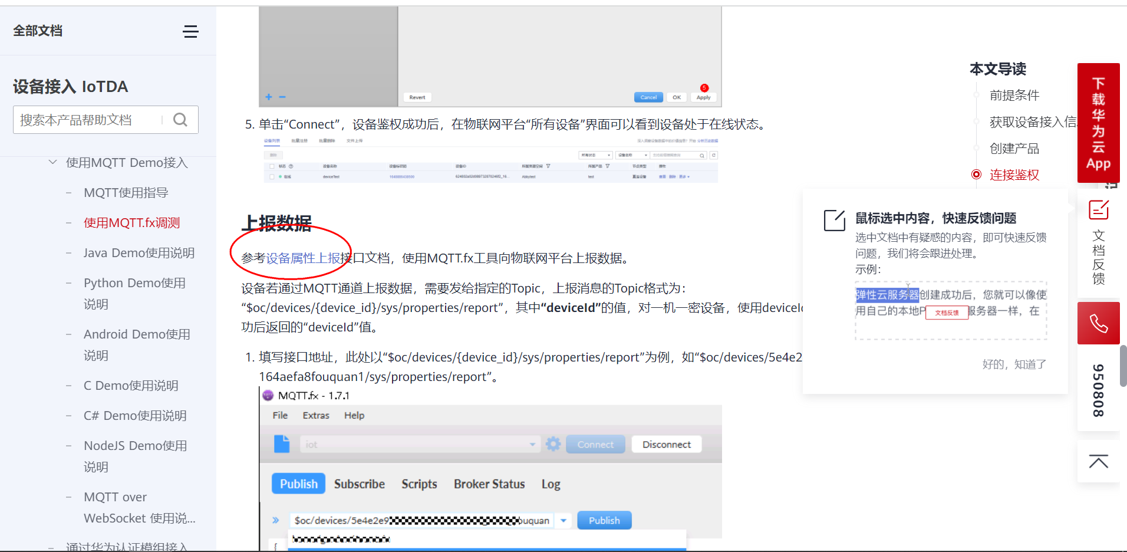Dismiss tip with 好的，知道了
The width and height of the screenshot is (1127, 552).
(1014, 364)
